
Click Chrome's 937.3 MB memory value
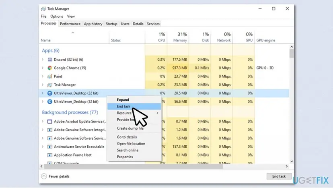(x=180, y=68)
